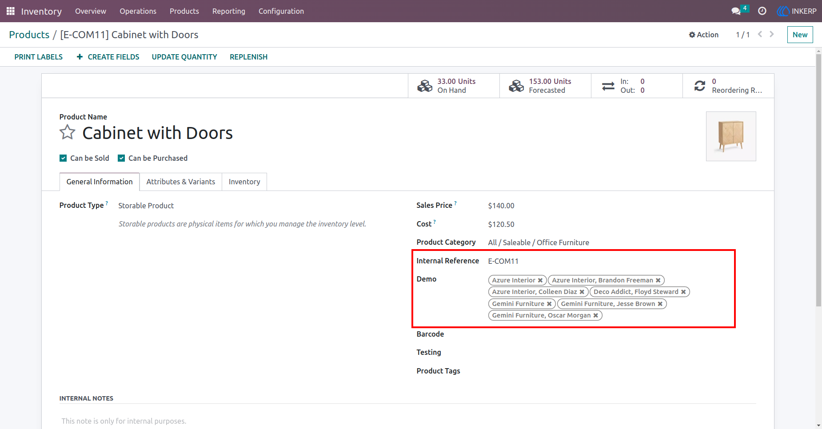The image size is (822, 429).
Task: Go to previous record arrow
Action: [760, 34]
